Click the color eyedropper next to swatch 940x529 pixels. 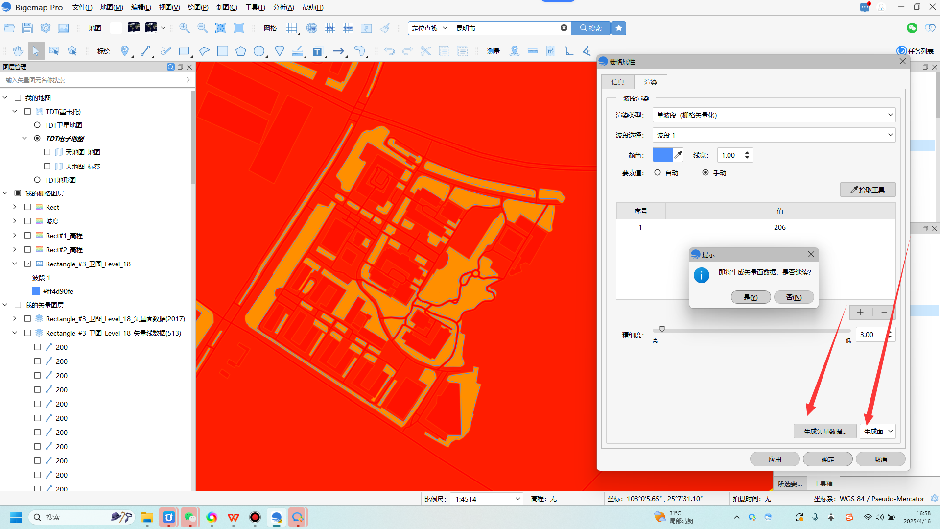tap(678, 155)
